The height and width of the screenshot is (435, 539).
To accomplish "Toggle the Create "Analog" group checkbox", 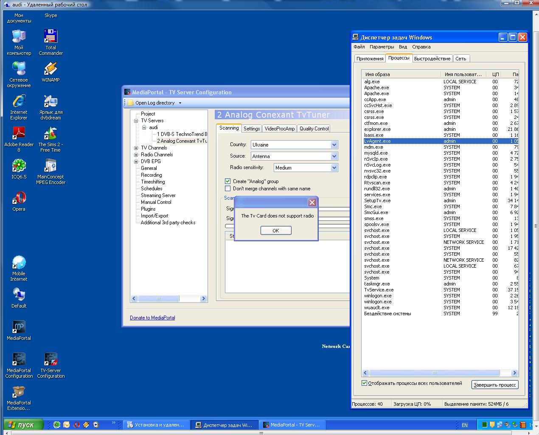I will point(228,181).
